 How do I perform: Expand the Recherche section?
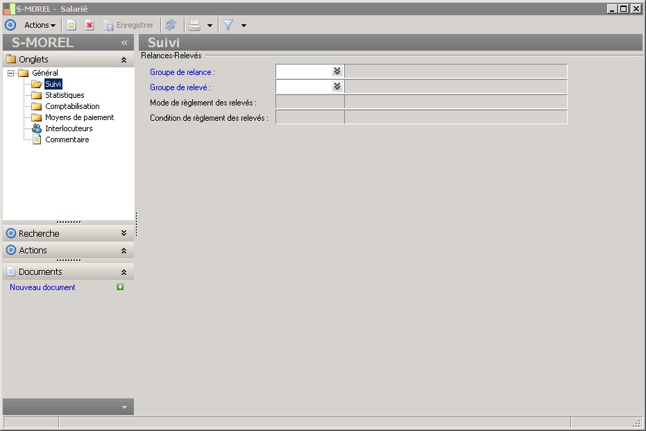point(124,233)
